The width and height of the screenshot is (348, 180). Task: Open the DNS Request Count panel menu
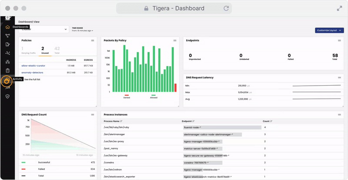point(93,114)
